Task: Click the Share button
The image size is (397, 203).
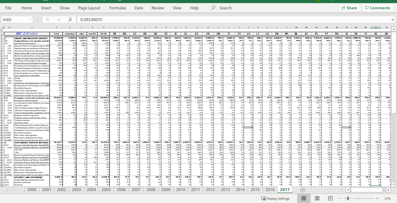Action: (349, 8)
